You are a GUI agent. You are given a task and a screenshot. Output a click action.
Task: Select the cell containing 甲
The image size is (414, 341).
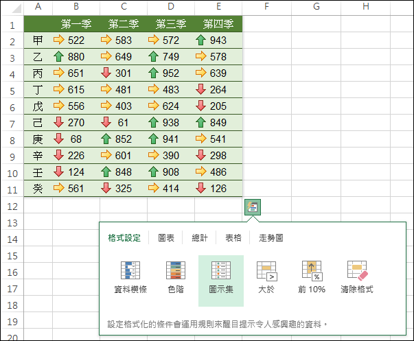click(x=38, y=40)
